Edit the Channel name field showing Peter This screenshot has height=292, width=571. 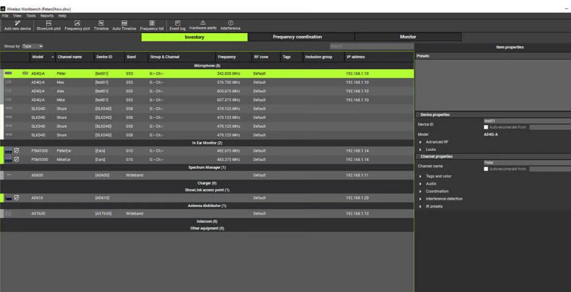click(527, 163)
